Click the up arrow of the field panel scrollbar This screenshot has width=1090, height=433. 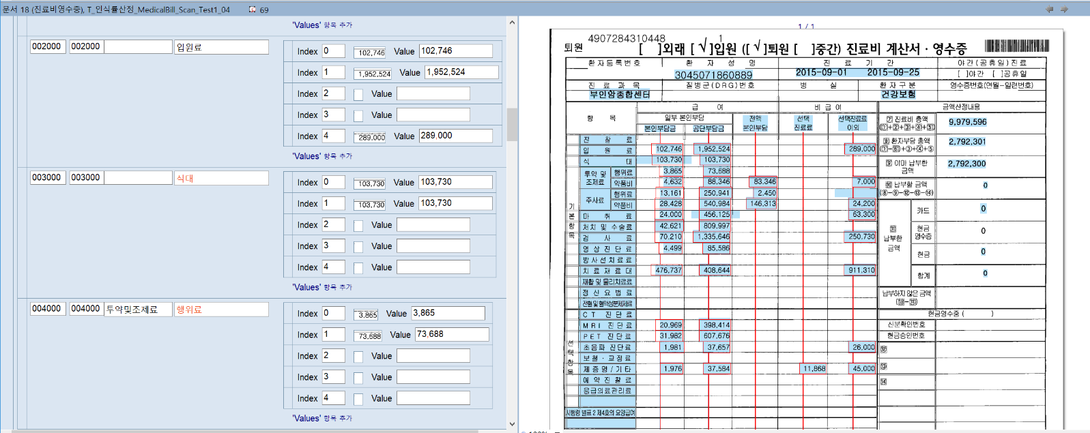point(512,23)
